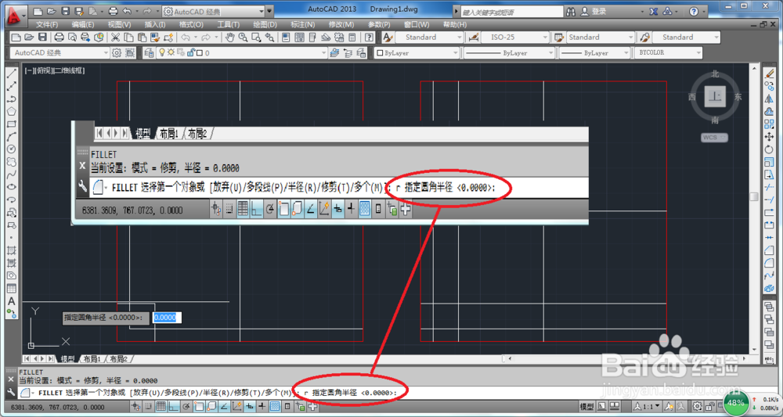783x417 pixels.
Task: Click the horizontal scrollbar beside layout tabs
Action: tap(628, 358)
